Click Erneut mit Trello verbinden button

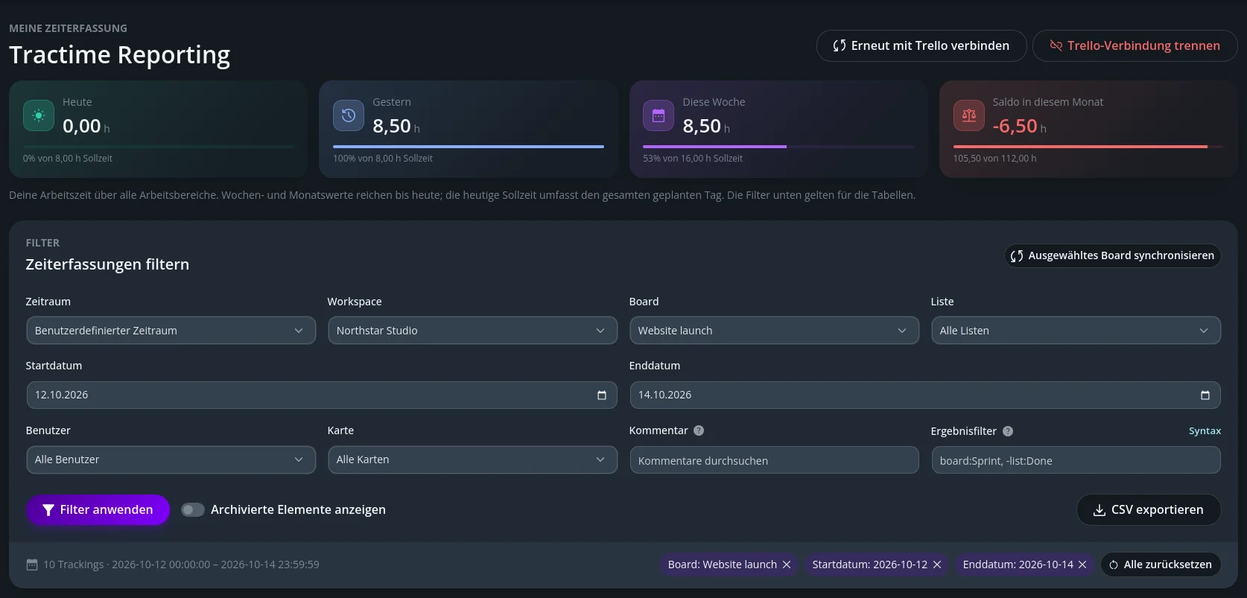click(x=921, y=45)
